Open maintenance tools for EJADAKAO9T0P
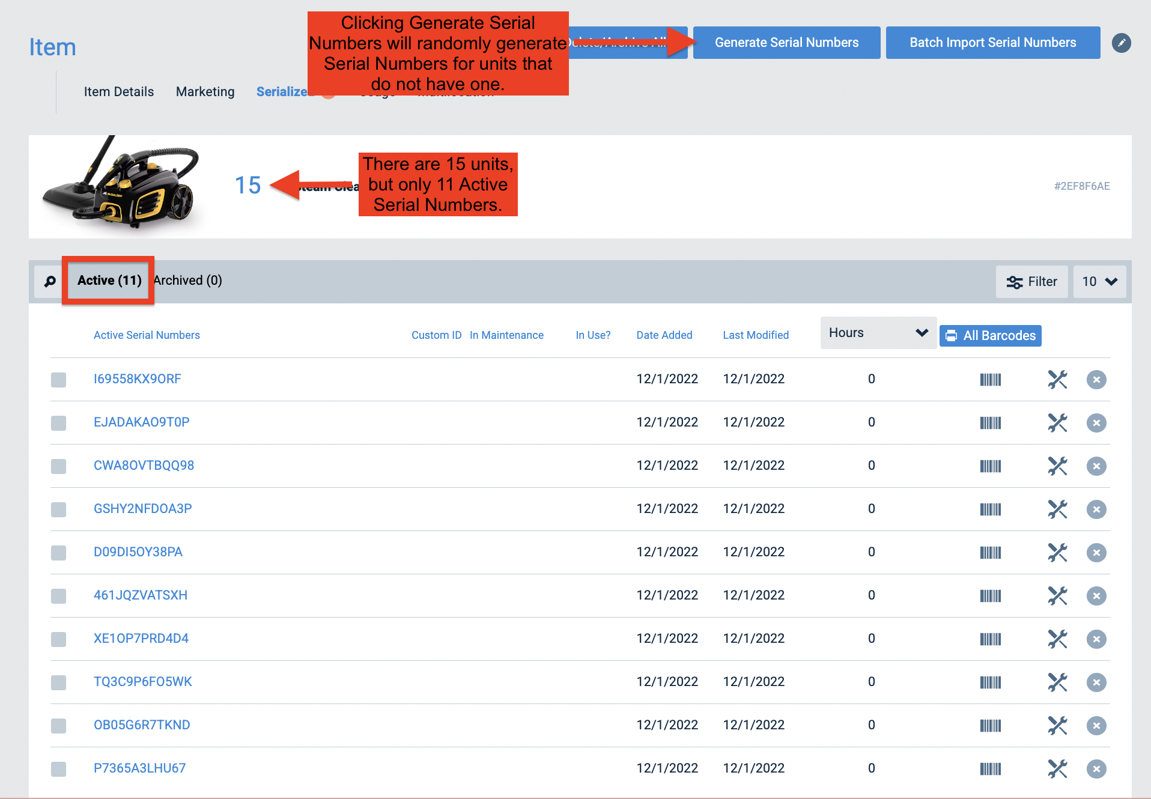Screen dimensions: 1151x799 (x=1057, y=422)
